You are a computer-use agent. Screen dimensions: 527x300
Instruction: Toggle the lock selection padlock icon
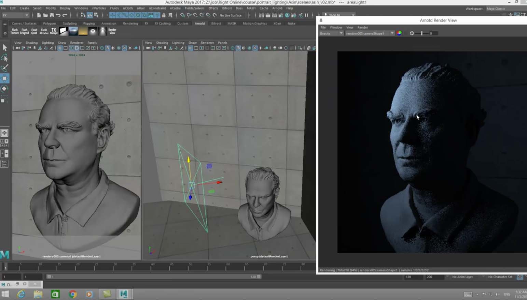(164, 15)
